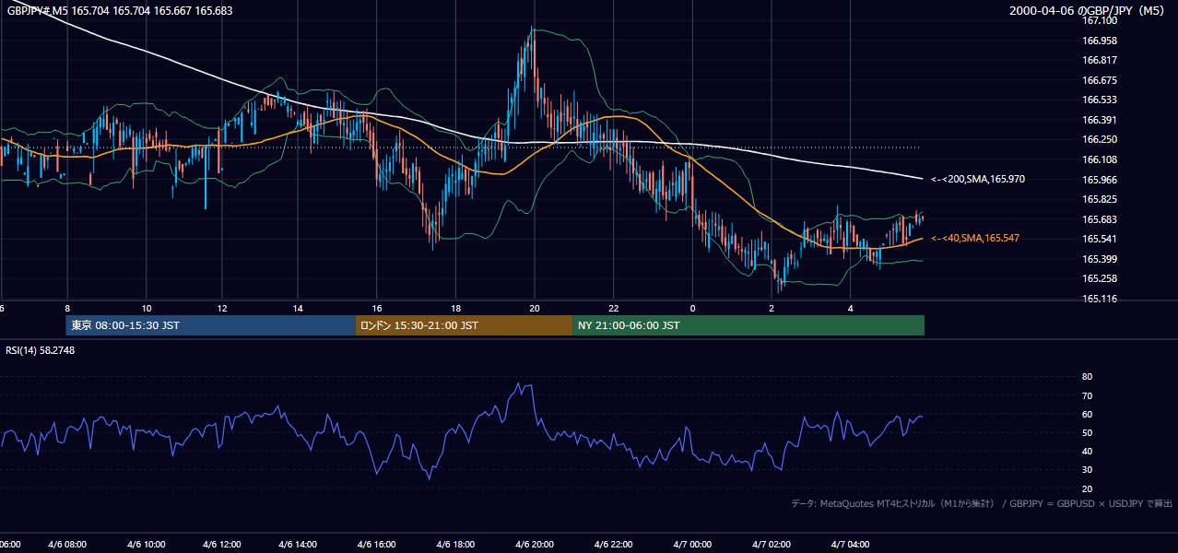Click RSI scale level 60
The image size is (1178, 553).
pyautogui.click(x=1087, y=414)
